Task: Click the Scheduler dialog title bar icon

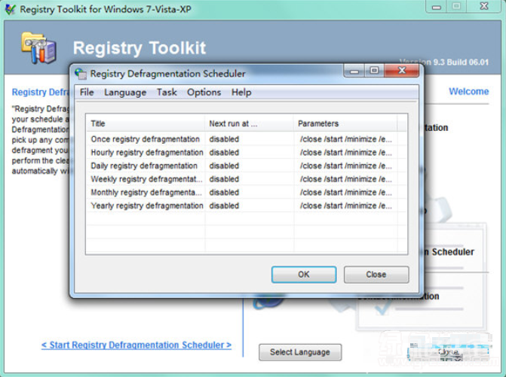Action: (x=81, y=74)
